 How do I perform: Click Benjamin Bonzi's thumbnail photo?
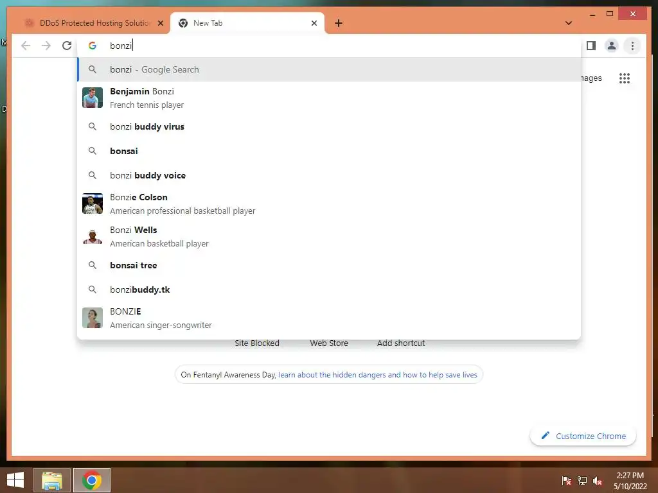(x=93, y=98)
